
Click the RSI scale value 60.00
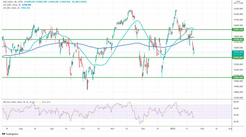point(236,108)
